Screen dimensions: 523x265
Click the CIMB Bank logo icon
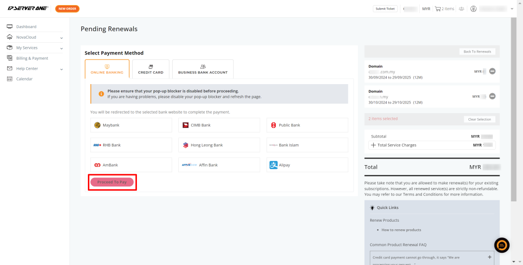(186, 125)
